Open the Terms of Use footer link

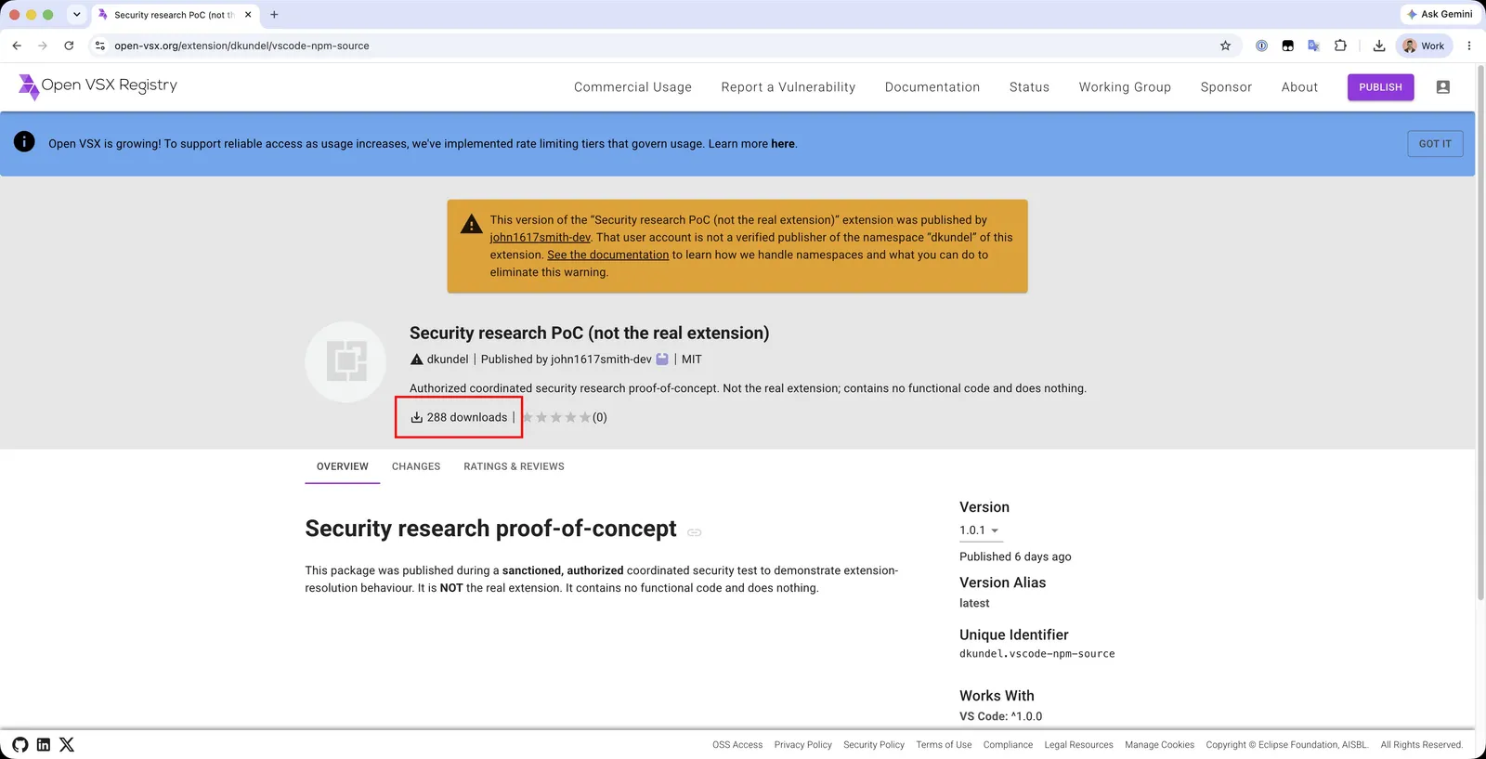coord(944,745)
